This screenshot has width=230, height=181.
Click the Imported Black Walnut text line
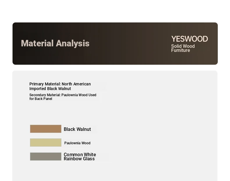[50, 89]
